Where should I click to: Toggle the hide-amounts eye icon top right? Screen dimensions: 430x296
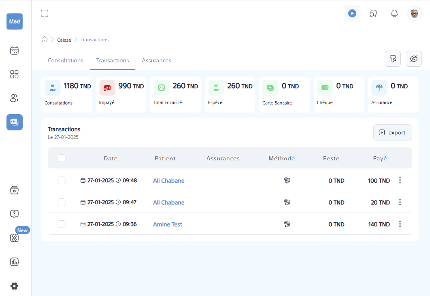pos(414,58)
